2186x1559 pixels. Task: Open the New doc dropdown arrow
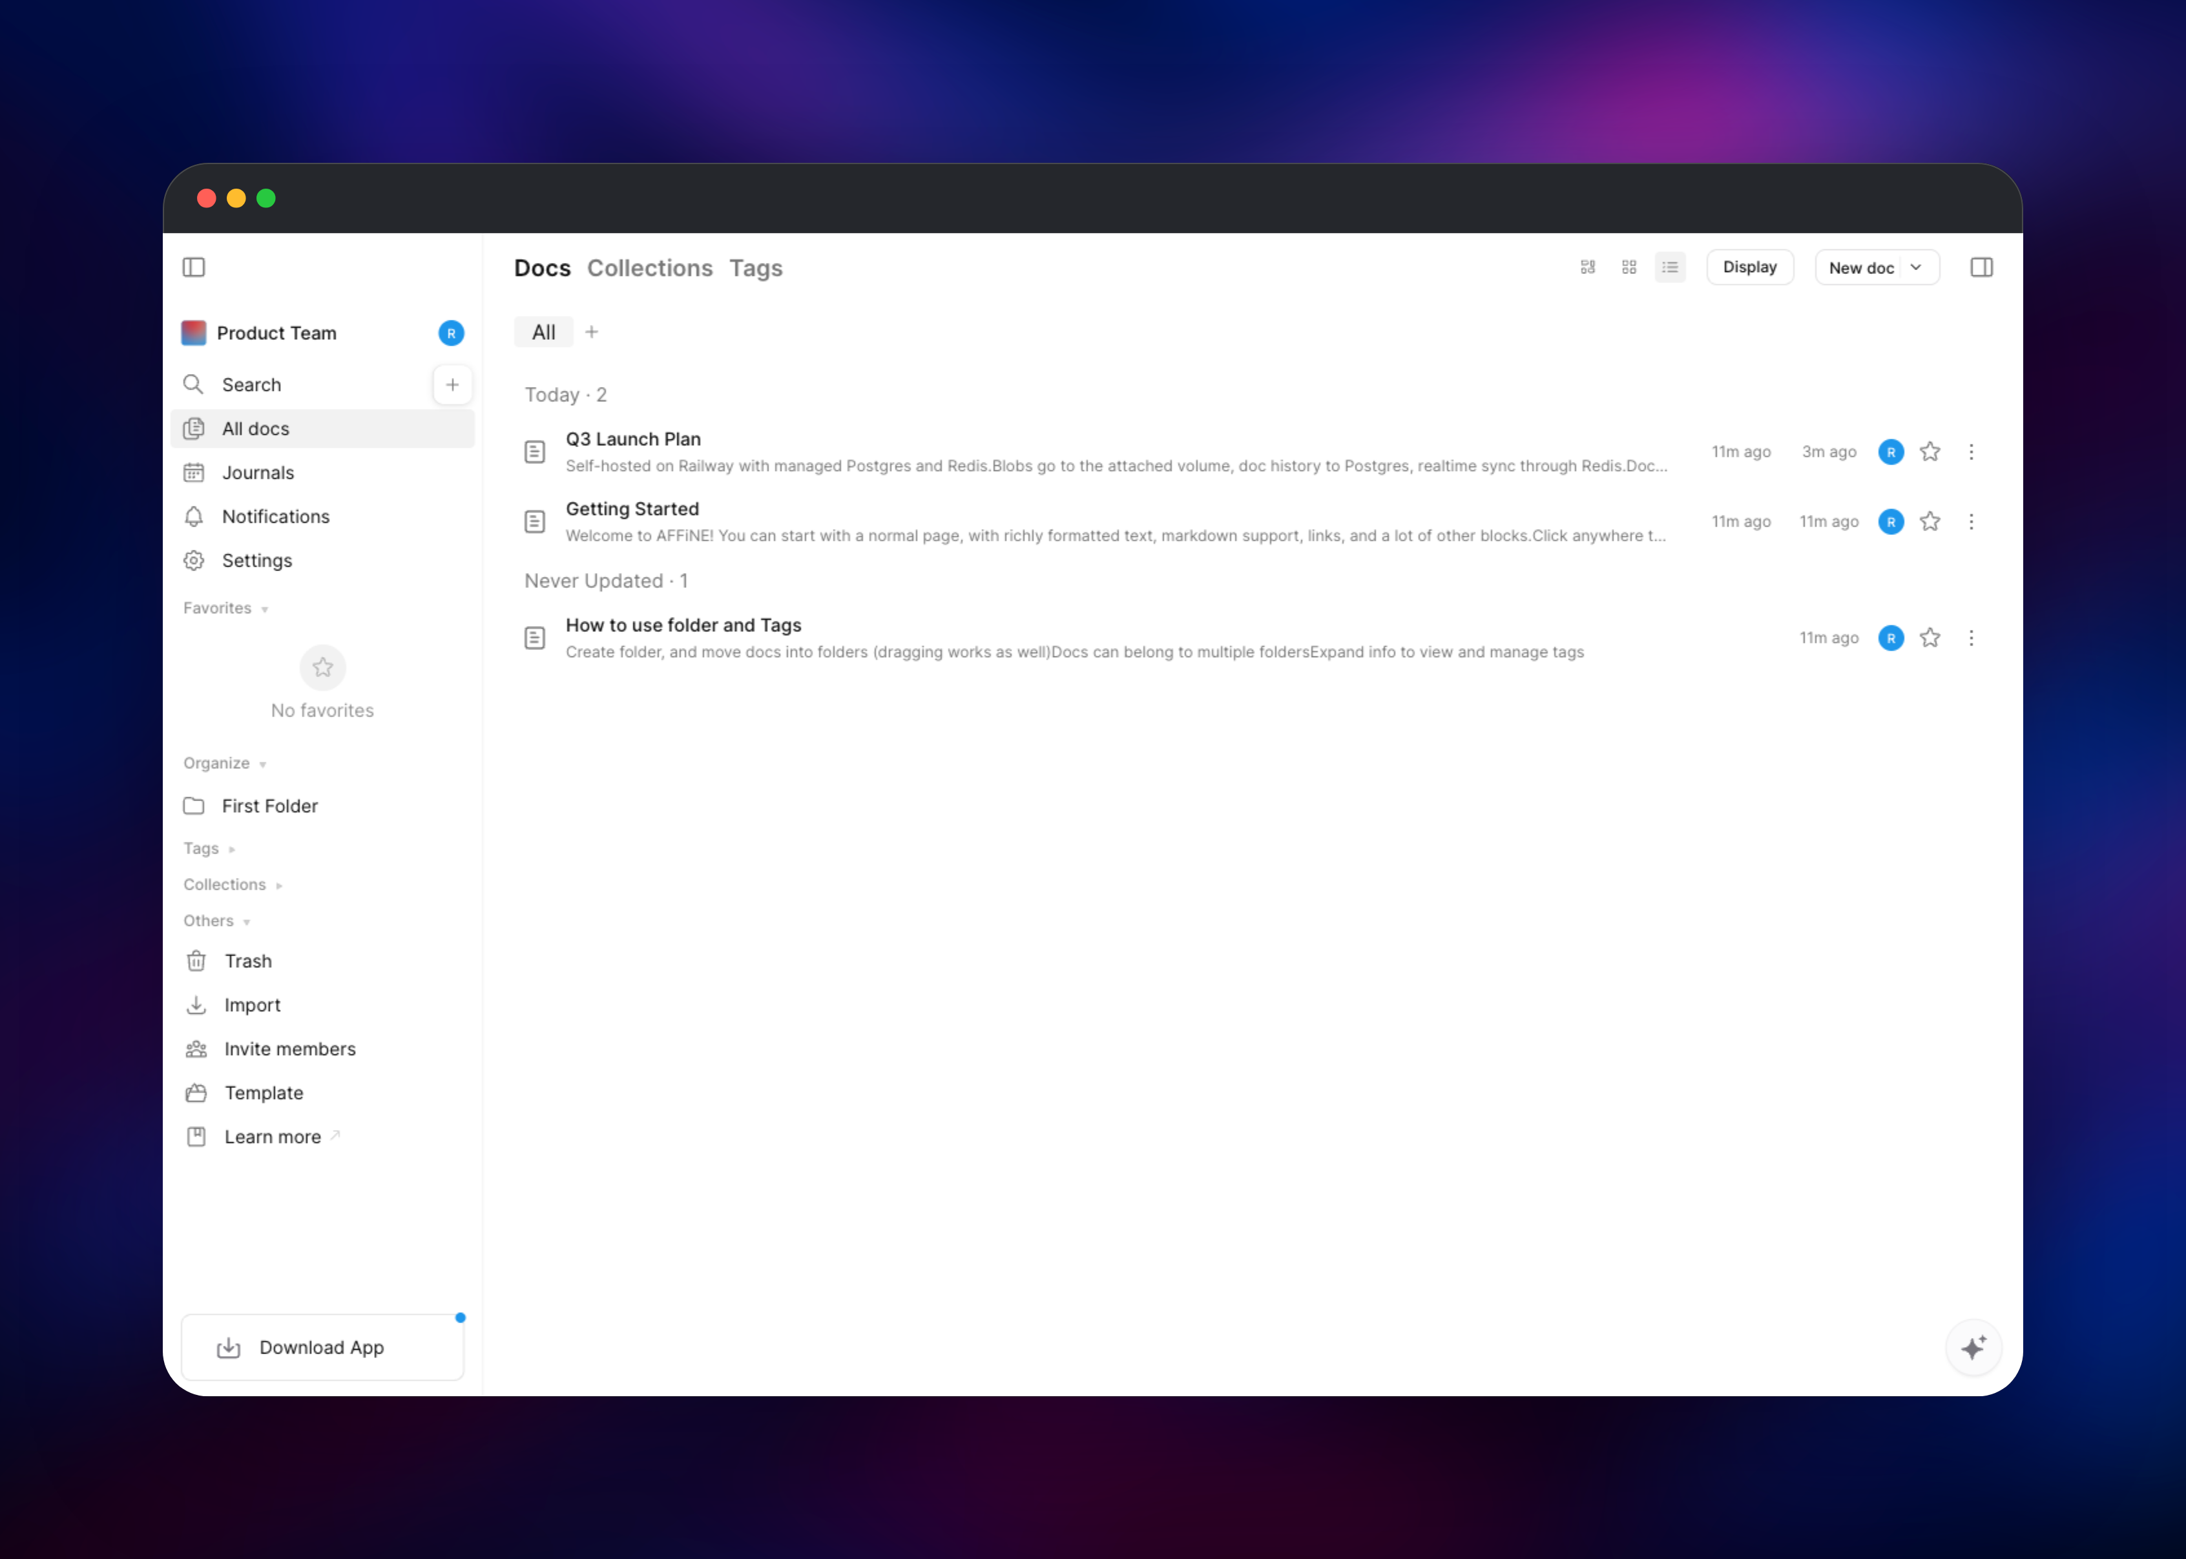point(1915,268)
